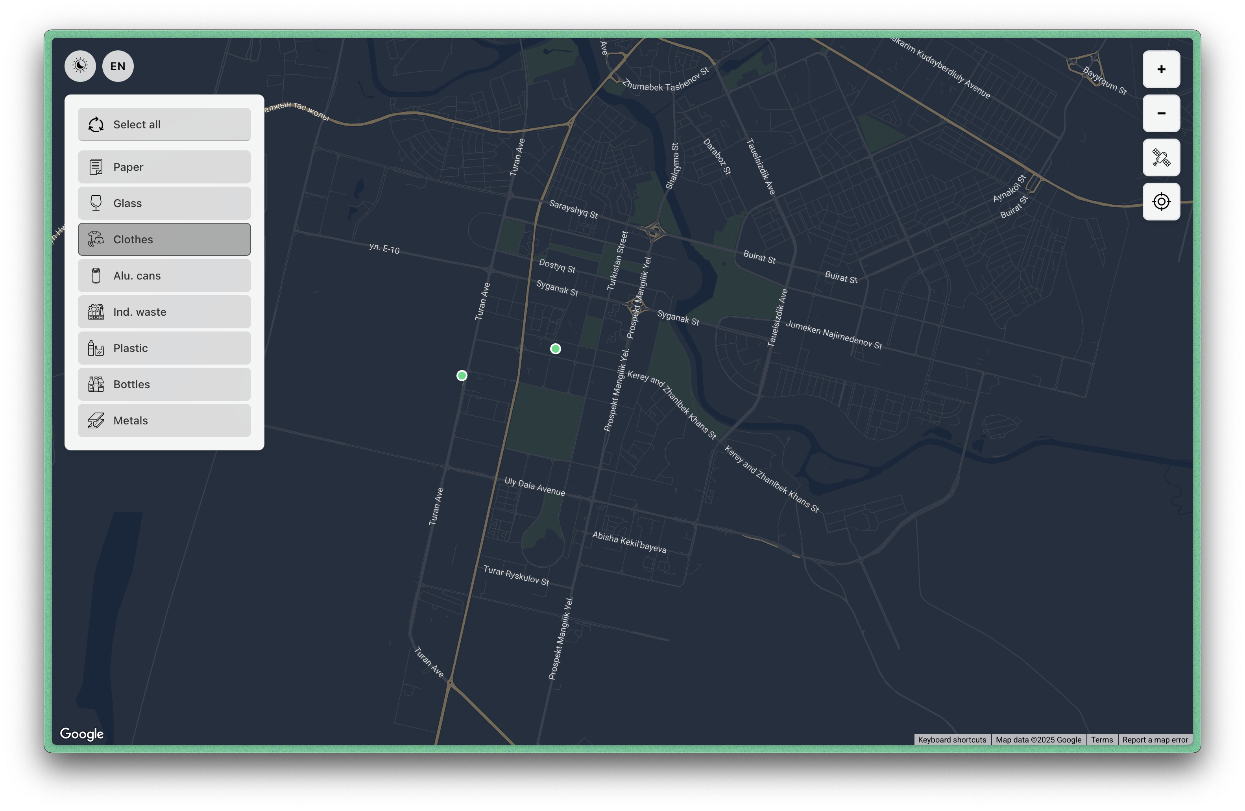Click the wine glass icon for Glass
This screenshot has width=1245, height=811.
coord(96,203)
